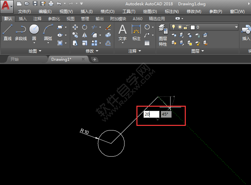
Task: Open the Format (格式) menu
Action: [x=108, y=12]
